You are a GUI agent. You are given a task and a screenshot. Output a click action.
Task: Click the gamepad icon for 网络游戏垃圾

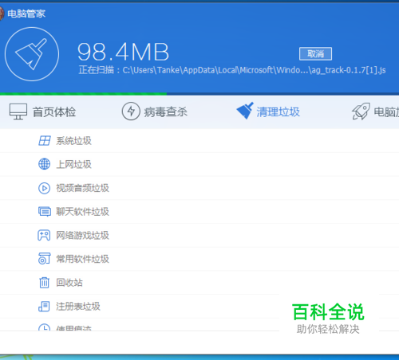tap(44, 235)
